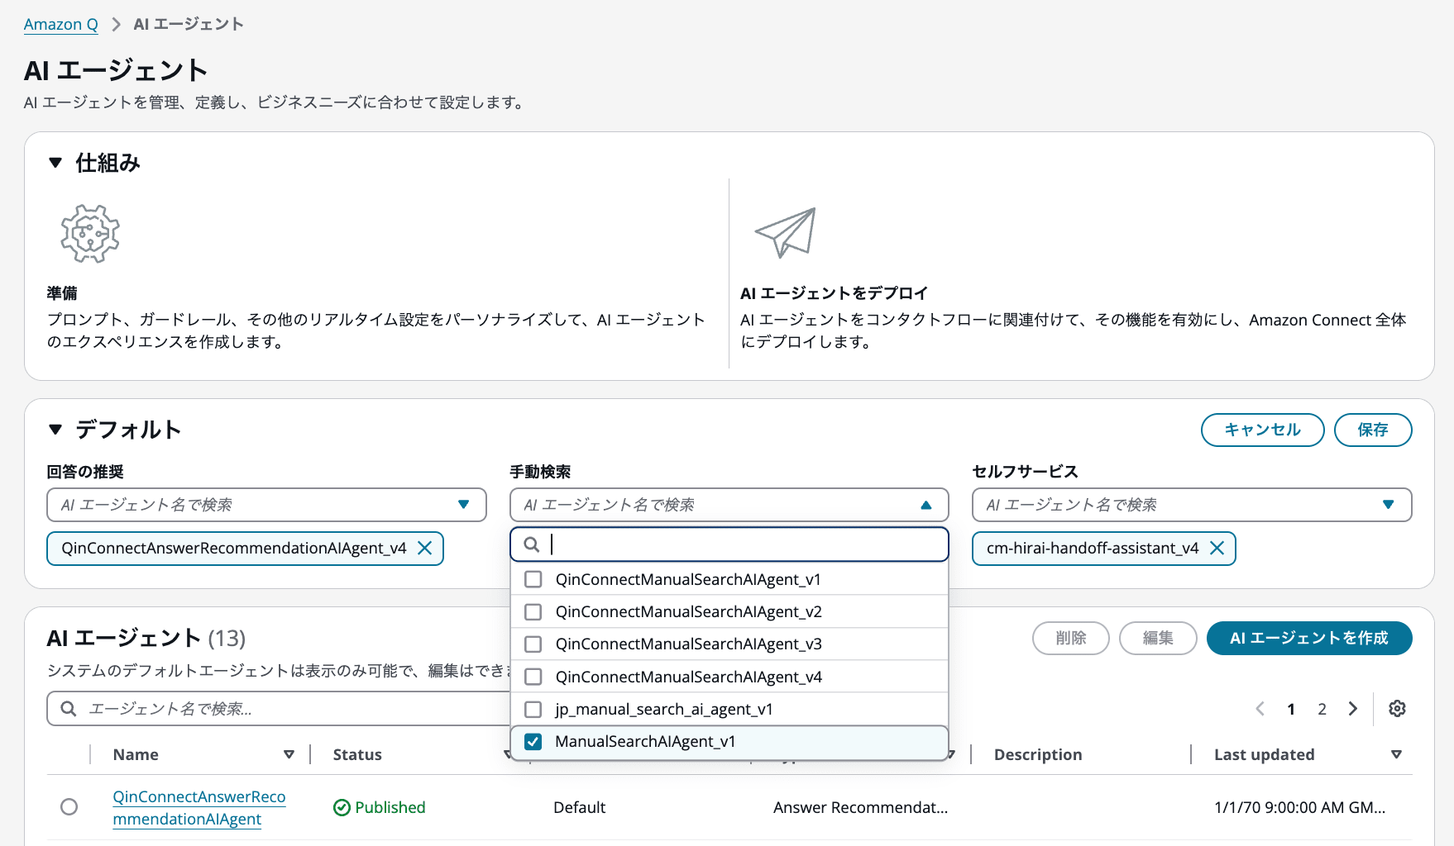Check QinConnectManualSearchAIAgent_v2 checkbox
This screenshot has height=846, width=1454.
(533, 611)
